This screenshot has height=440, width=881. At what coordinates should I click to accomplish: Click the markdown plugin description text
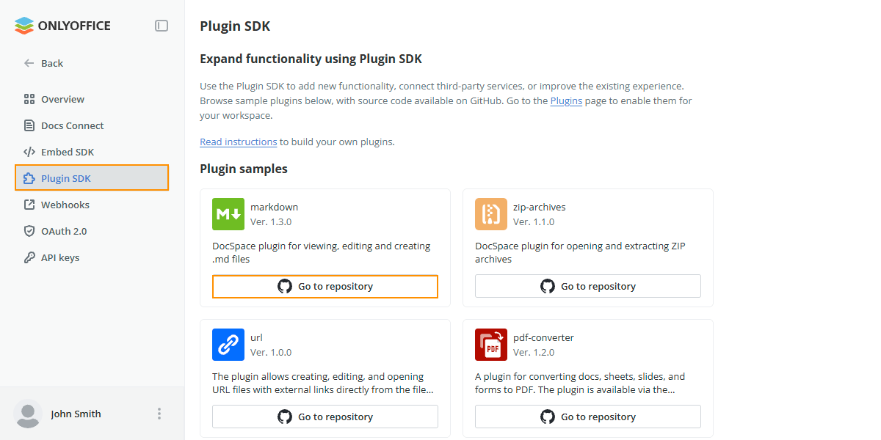point(322,252)
